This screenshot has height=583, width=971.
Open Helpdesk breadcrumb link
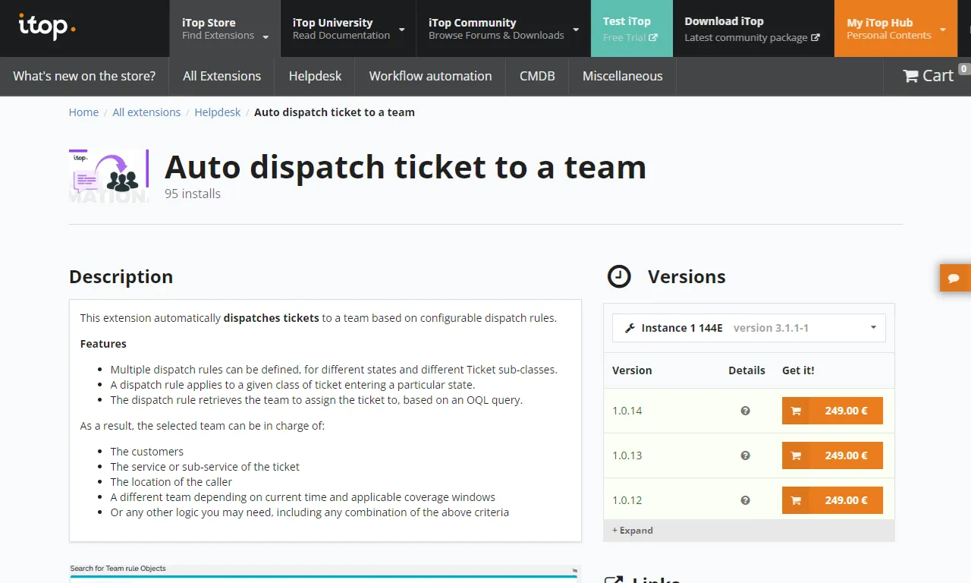pos(217,112)
